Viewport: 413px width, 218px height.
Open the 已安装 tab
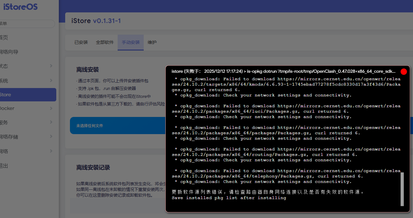pyautogui.click(x=81, y=42)
